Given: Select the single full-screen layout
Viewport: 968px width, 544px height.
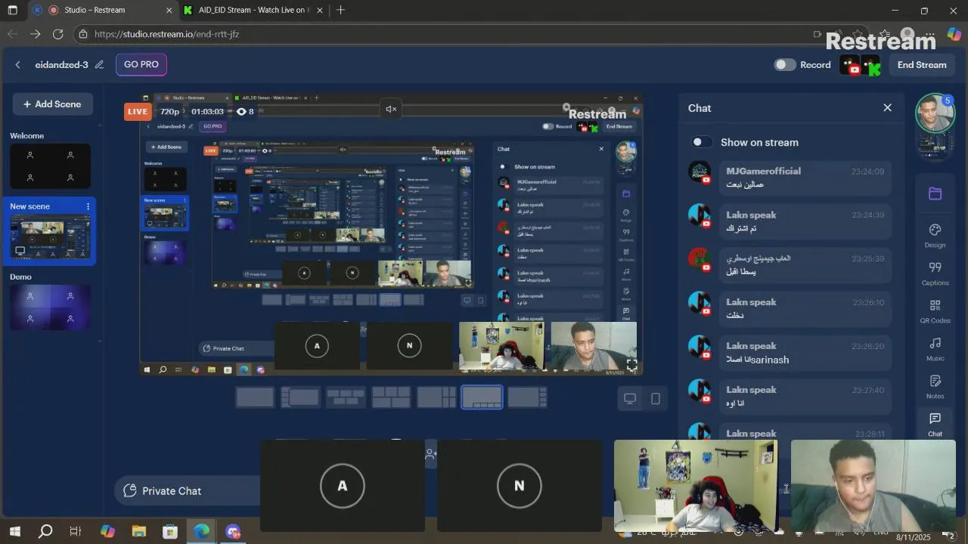Looking at the screenshot, I should click(255, 397).
